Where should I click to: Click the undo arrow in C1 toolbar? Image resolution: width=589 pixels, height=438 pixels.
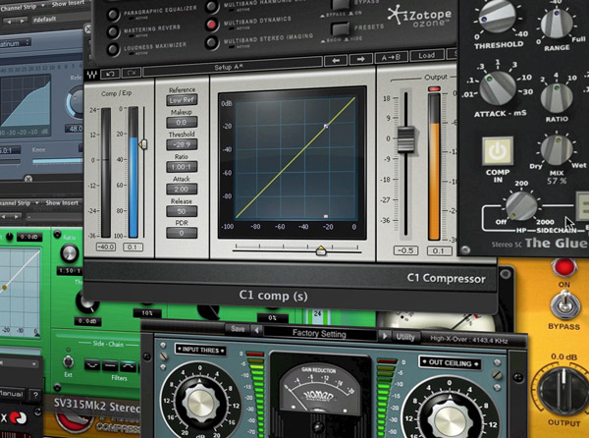click(x=110, y=74)
